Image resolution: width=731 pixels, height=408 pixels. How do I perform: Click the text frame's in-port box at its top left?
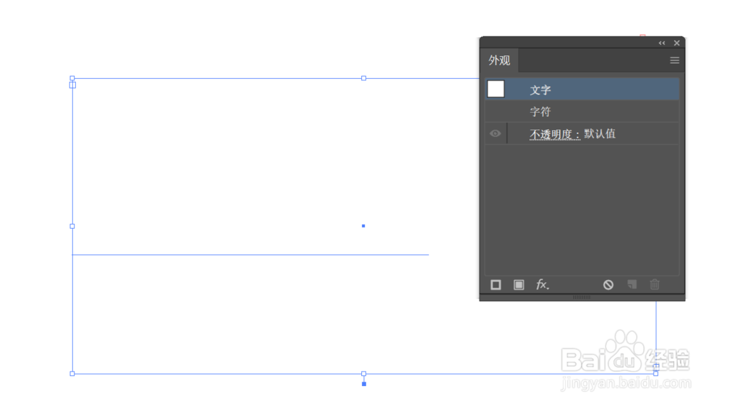pos(72,85)
